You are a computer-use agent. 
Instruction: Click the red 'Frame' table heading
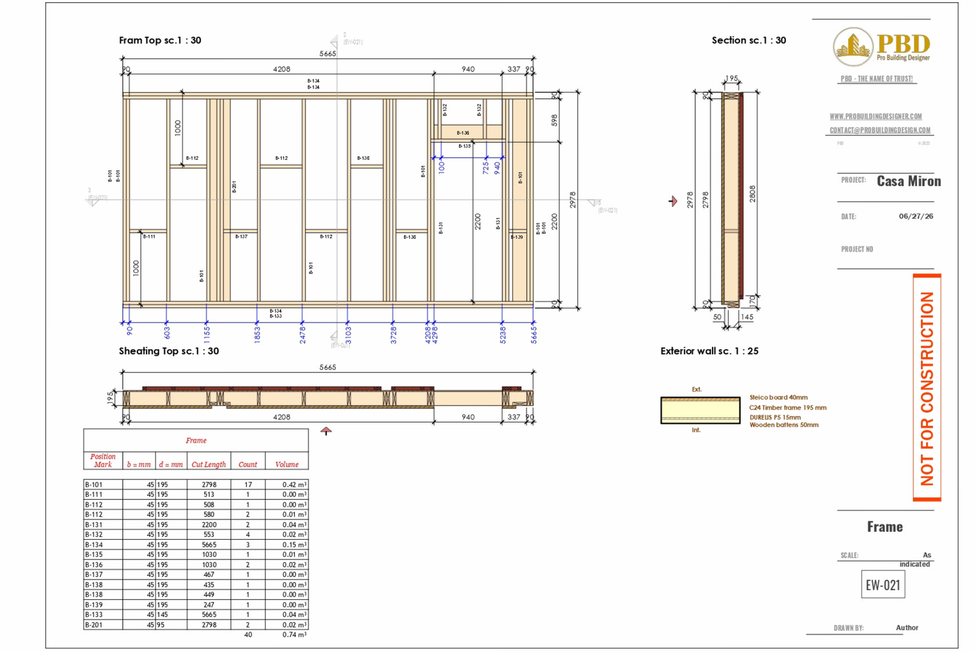coord(196,440)
